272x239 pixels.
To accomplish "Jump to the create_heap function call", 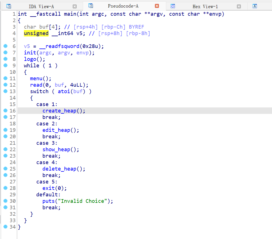I will pyautogui.click(x=59, y=111).
